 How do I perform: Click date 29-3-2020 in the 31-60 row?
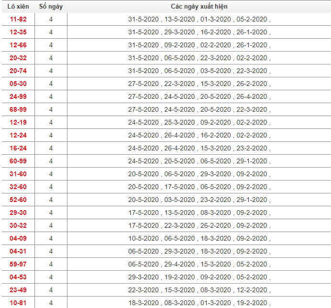[216, 174]
